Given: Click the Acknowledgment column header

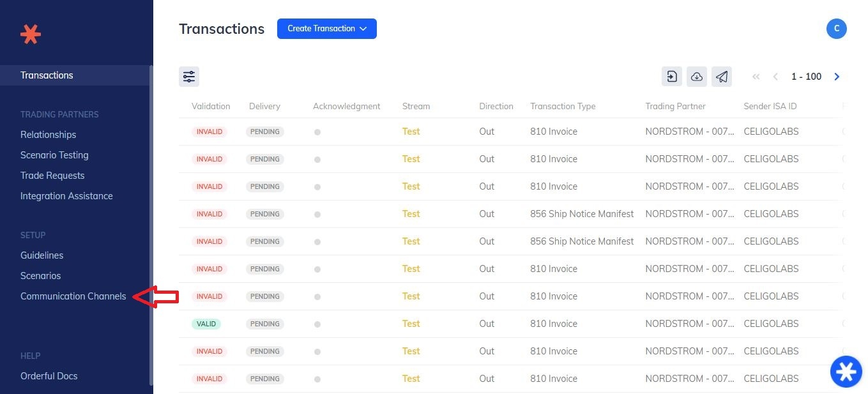Looking at the screenshot, I should pyautogui.click(x=347, y=106).
